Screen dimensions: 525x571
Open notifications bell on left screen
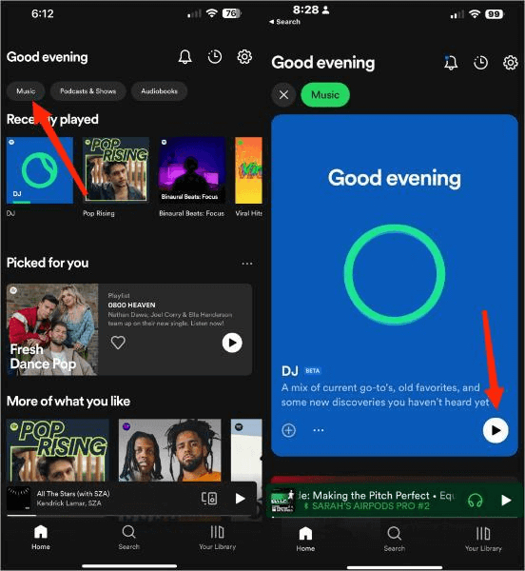tap(185, 57)
